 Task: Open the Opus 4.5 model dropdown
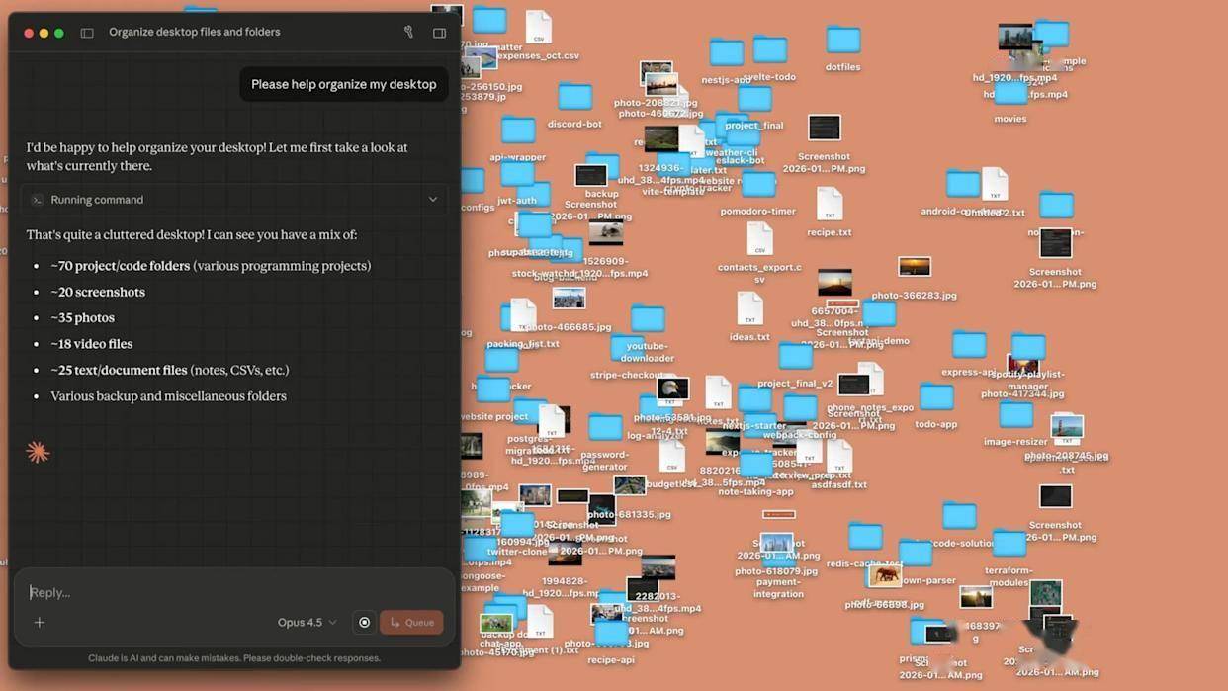click(x=307, y=623)
